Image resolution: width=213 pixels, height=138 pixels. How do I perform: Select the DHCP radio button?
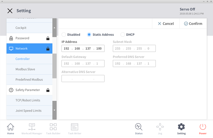(122, 34)
